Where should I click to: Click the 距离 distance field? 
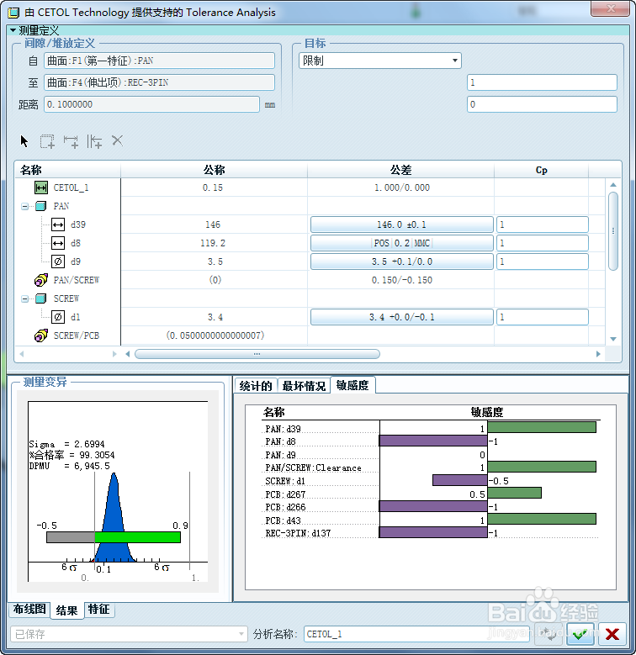(151, 104)
